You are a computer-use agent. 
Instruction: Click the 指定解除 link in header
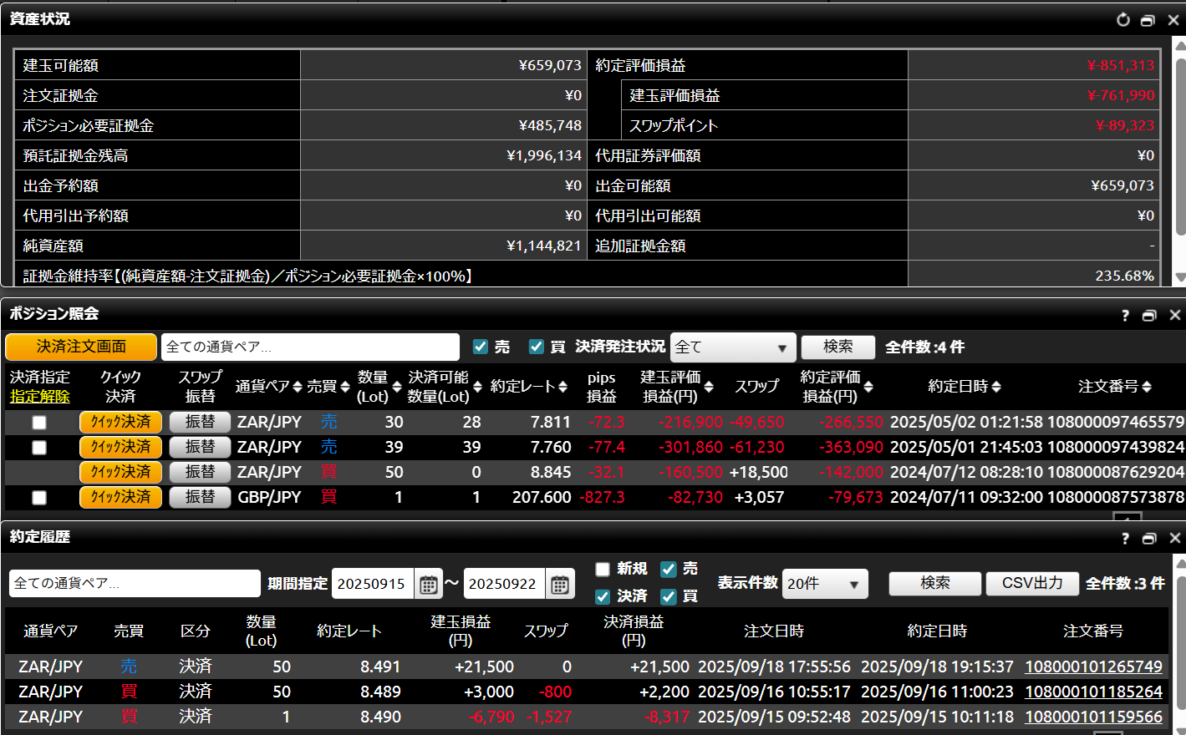[x=39, y=397]
